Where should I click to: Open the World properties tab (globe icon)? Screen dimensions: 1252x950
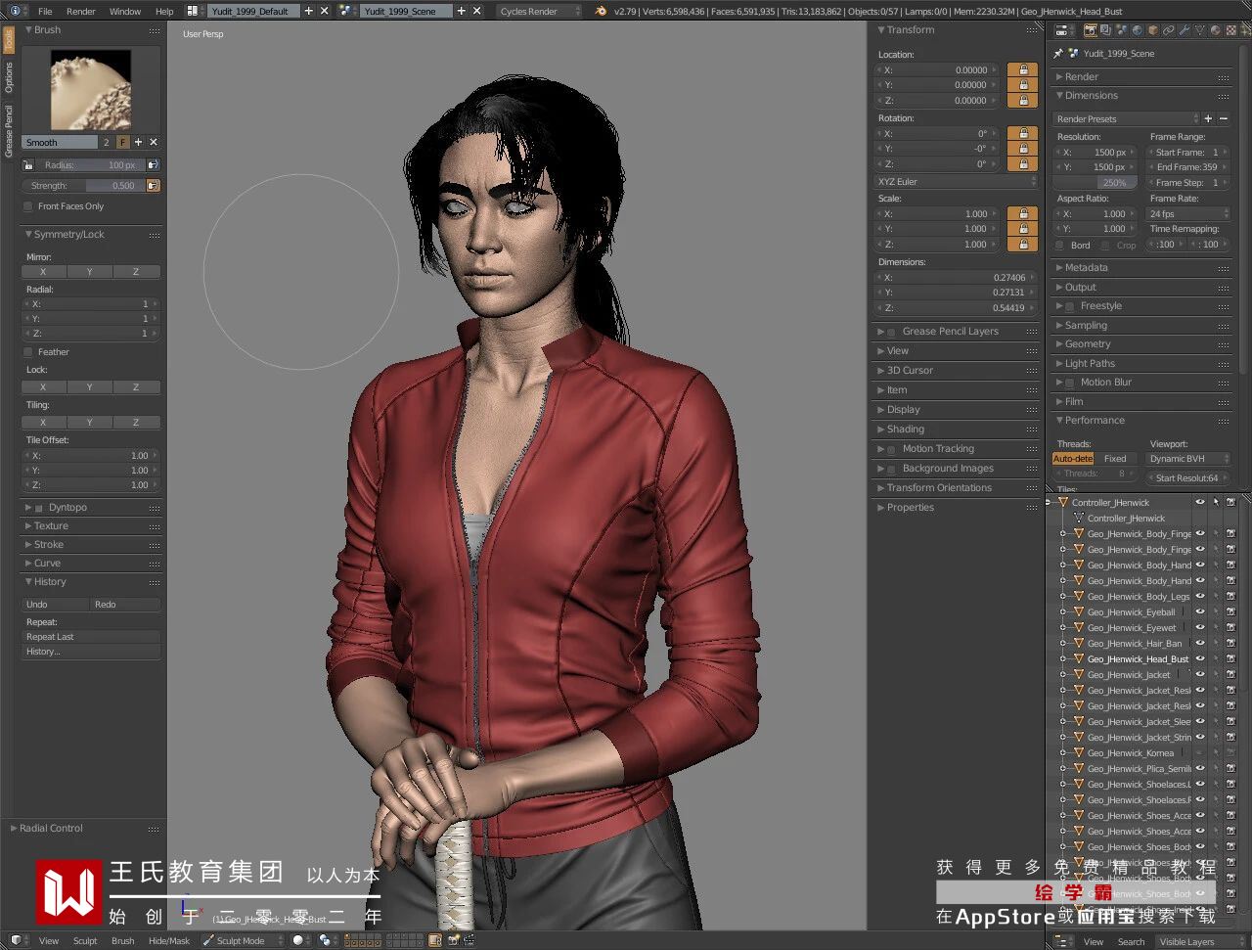click(1138, 31)
